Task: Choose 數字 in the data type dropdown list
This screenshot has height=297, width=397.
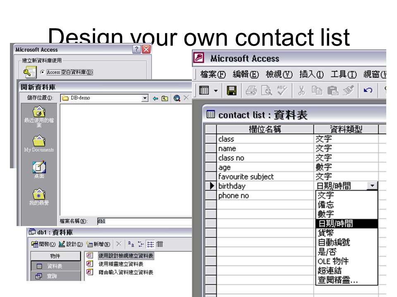Action: click(x=347, y=214)
